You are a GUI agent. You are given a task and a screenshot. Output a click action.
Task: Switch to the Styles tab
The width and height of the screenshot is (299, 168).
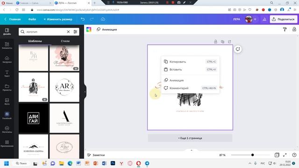[x=65, y=41]
